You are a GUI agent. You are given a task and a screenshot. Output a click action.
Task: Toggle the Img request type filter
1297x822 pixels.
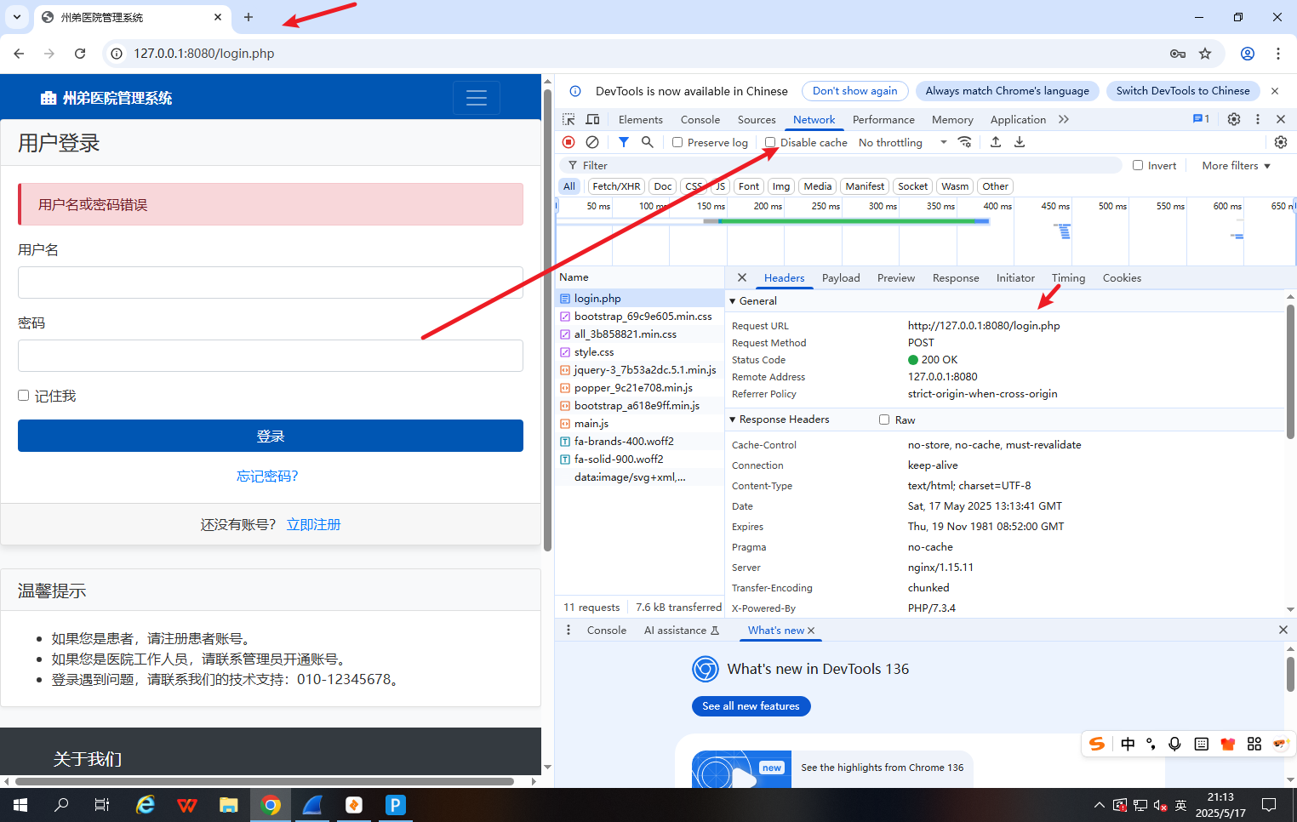coord(781,186)
